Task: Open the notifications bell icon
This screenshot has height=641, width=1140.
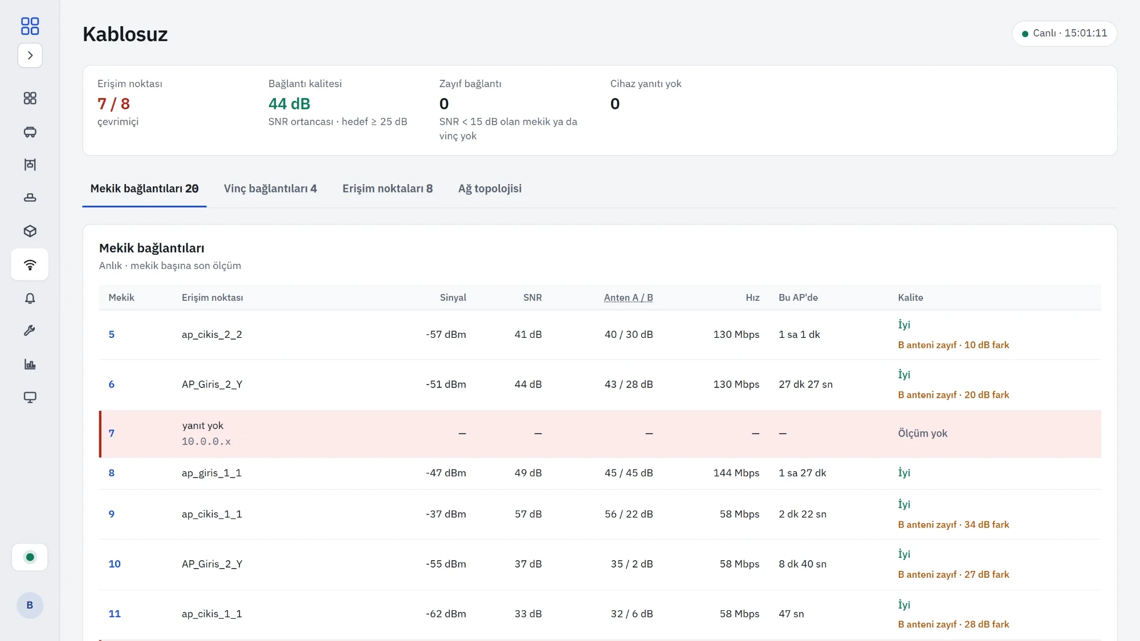Action: [x=30, y=298]
